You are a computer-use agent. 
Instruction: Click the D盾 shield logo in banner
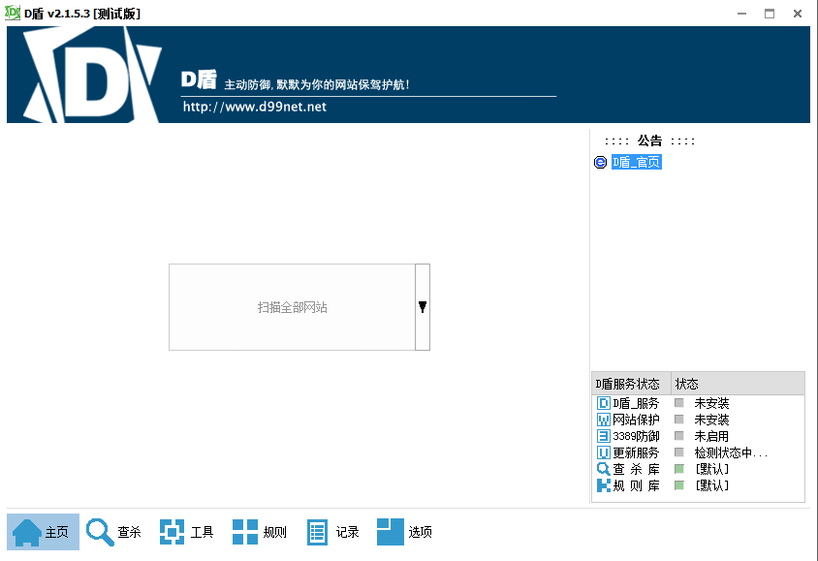click(92, 75)
